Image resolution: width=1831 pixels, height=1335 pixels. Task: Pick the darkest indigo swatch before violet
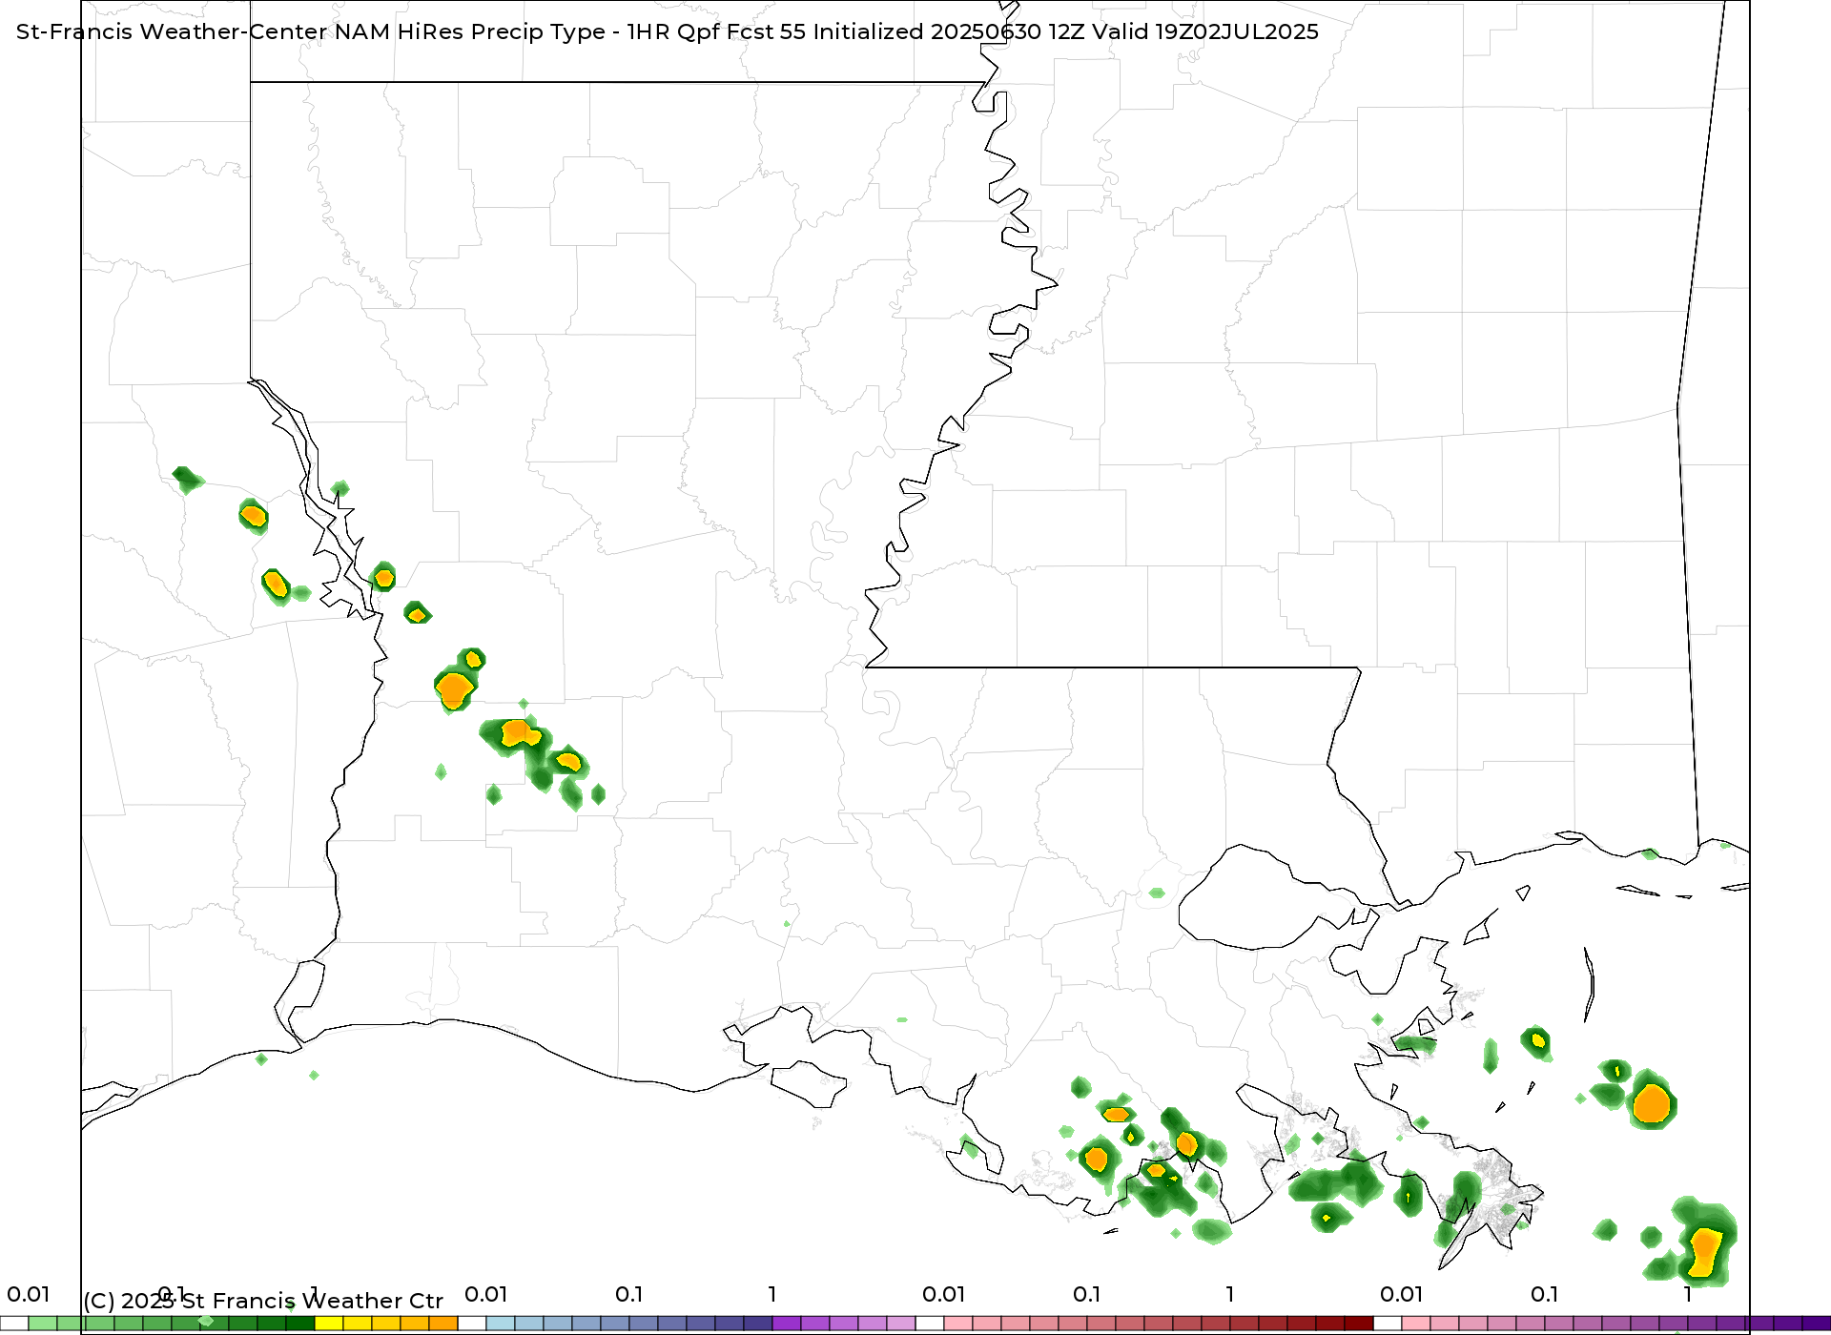tap(758, 1324)
